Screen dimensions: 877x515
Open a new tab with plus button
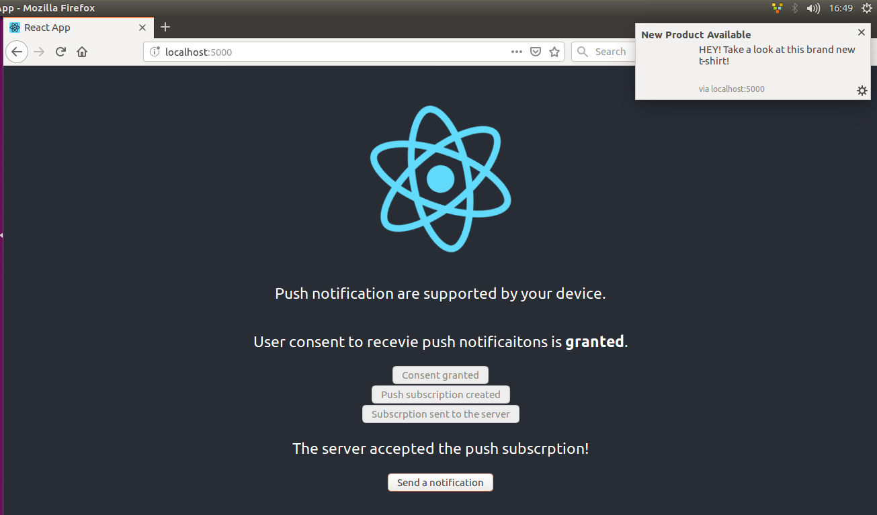[165, 27]
